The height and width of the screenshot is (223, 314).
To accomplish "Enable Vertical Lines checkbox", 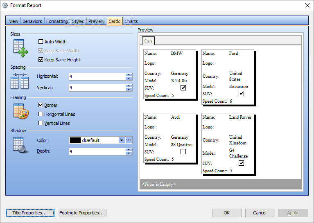I will point(41,123).
